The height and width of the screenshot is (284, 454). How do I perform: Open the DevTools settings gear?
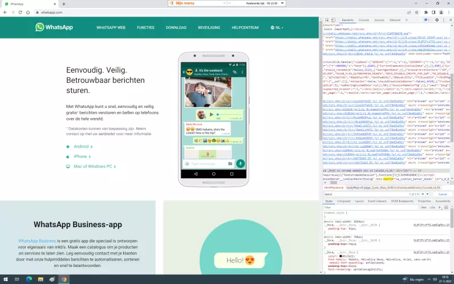click(x=437, y=20)
